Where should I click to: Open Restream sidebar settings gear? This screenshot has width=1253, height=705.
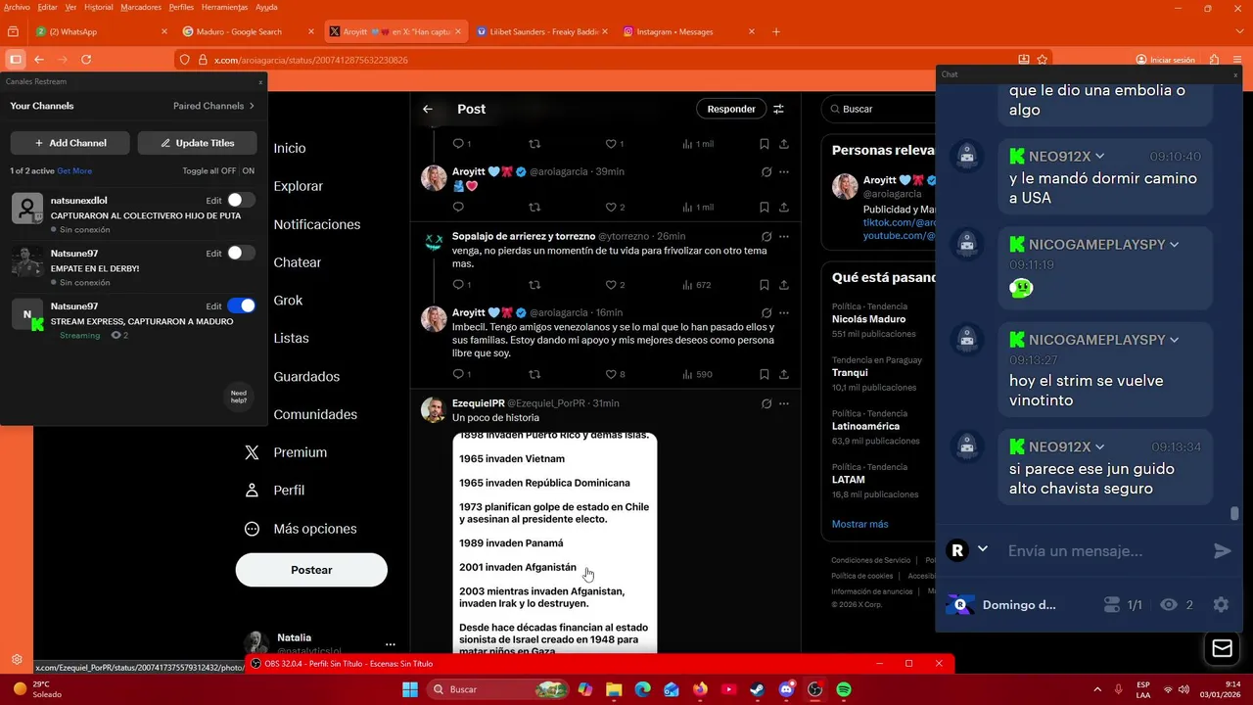click(17, 660)
